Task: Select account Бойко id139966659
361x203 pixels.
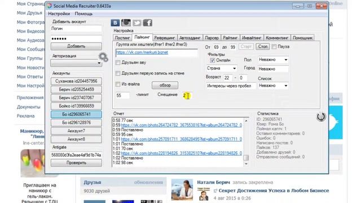Action: (x=76, y=106)
